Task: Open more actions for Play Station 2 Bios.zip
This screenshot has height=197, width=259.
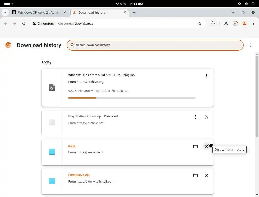Action: [195, 117]
